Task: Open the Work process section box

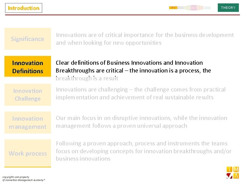Action: pyautogui.click(x=28, y=154)
